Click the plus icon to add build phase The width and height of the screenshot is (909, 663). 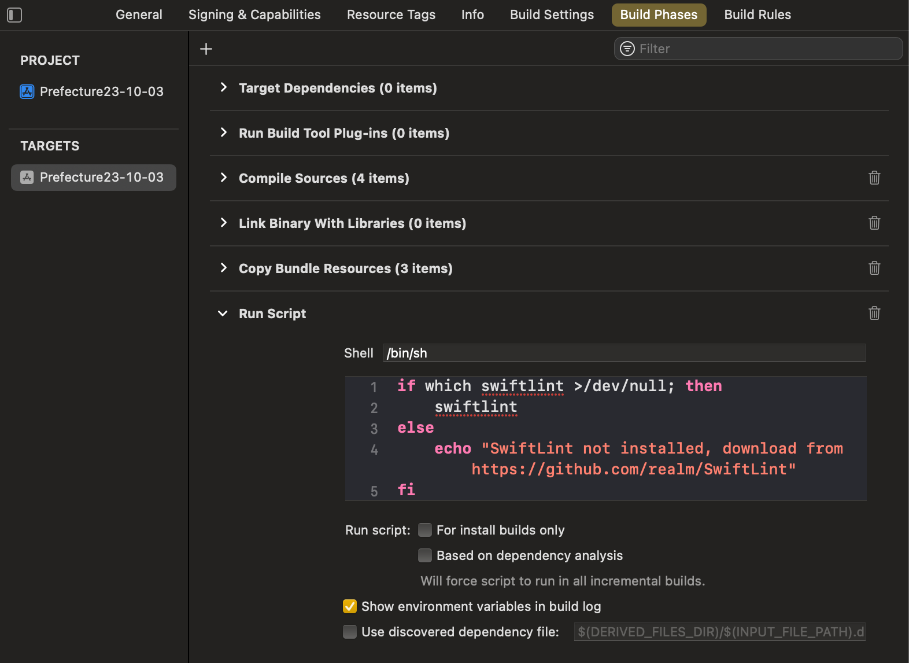point(206,49)
